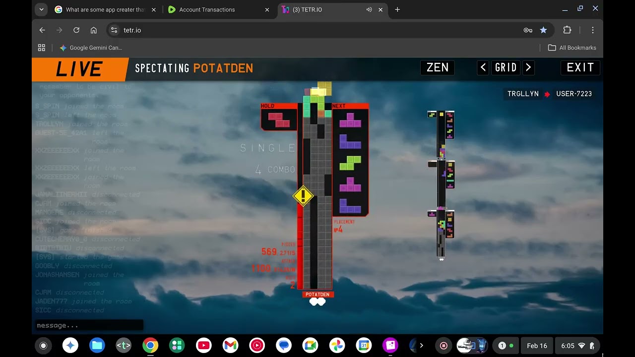Go to browser home page
Viewport: 635px width, 357px height.
click(x=94, y=30)
